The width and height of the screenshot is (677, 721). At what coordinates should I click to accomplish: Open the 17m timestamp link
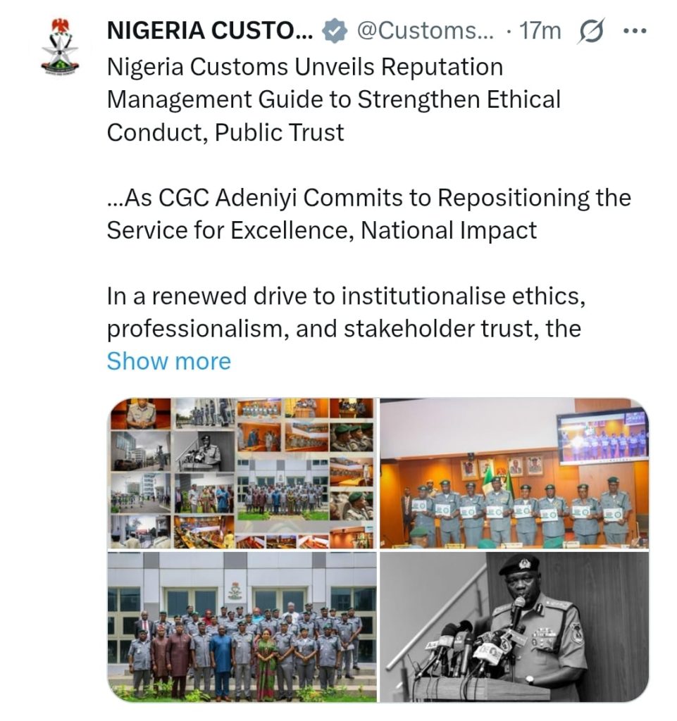click(x=540, y=31)
